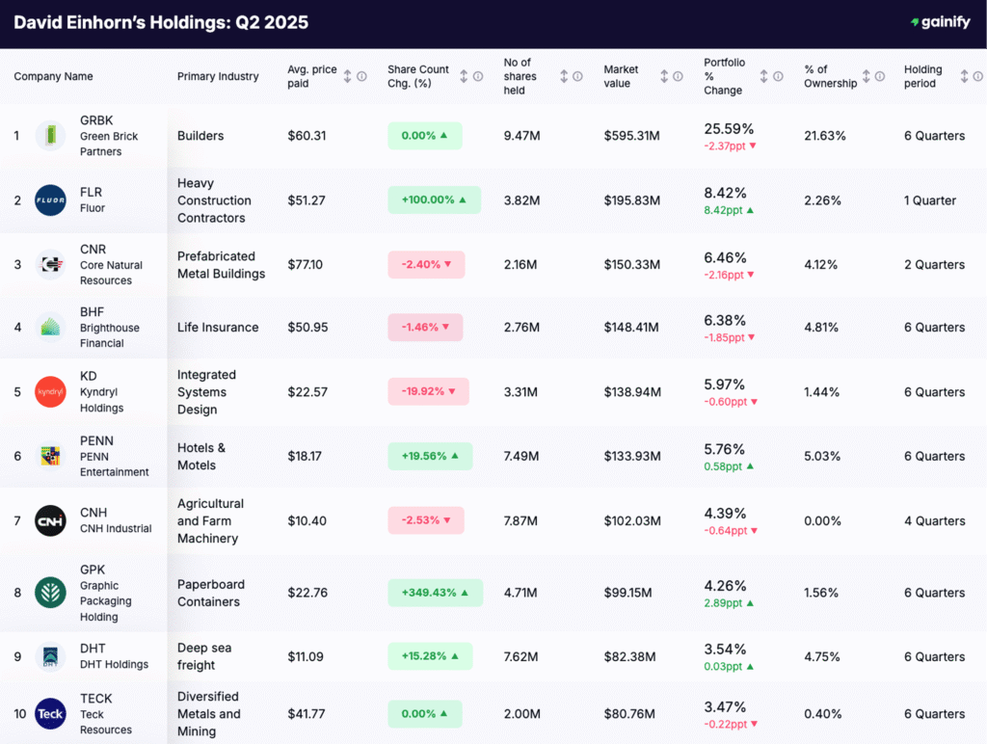Open info icon for % of Ownership
Viewport: 987px width, 744px height.
point(880,76)
